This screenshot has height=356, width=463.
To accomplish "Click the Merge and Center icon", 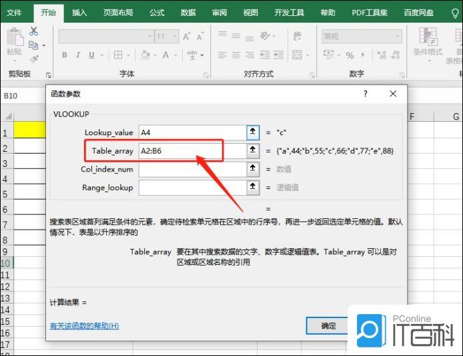I will (x=297, y=55).
